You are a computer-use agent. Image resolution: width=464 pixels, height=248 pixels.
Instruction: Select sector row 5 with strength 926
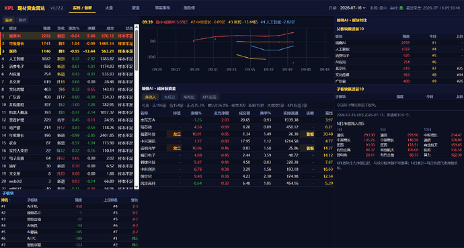coord(67,67)
